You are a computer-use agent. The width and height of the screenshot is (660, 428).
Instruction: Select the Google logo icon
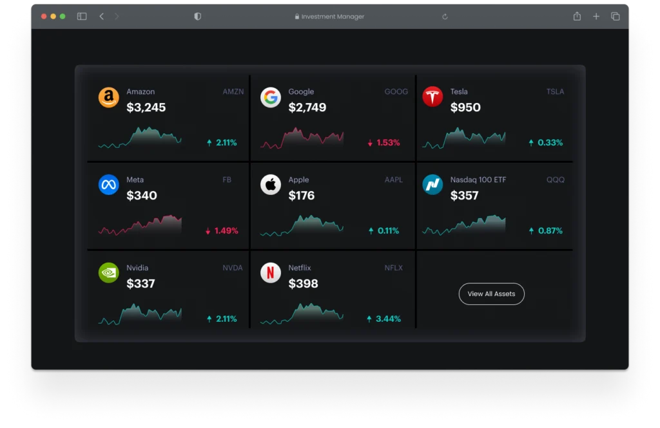click(x=271, y=98)
